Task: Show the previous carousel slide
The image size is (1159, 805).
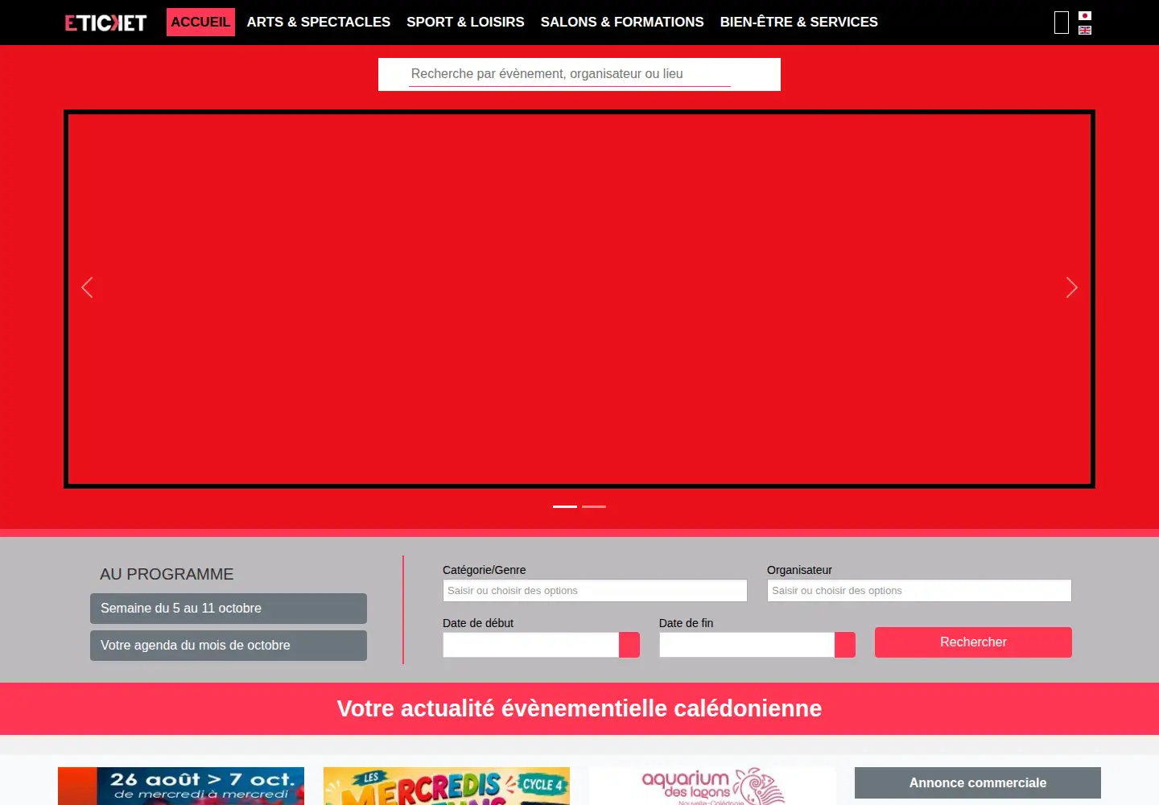Action: pyautogui.click(x=87, y=287)
